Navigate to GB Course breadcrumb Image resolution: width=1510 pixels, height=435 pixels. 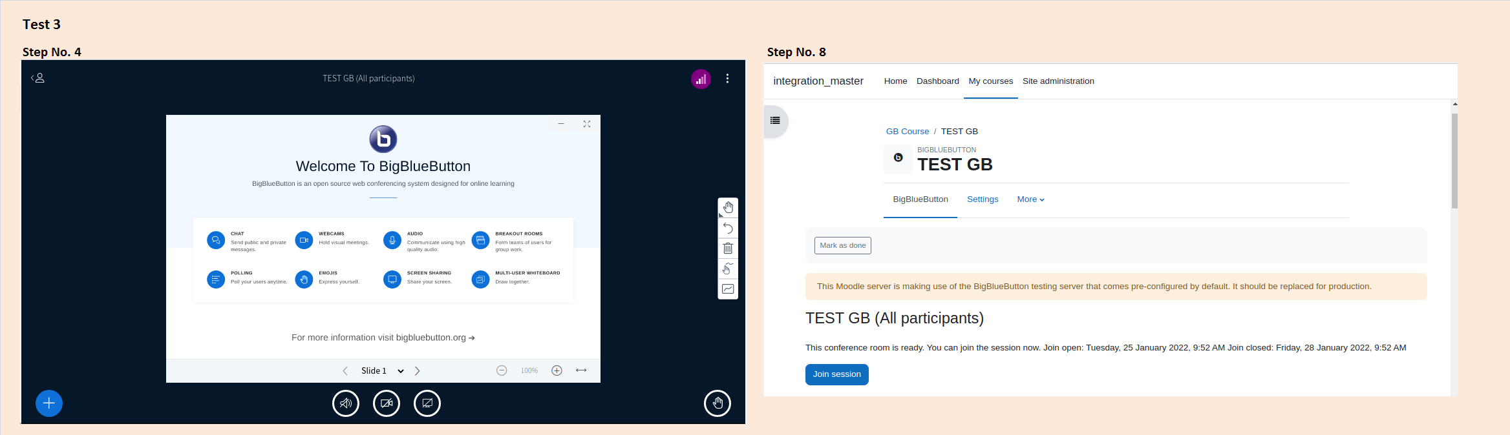907,131
